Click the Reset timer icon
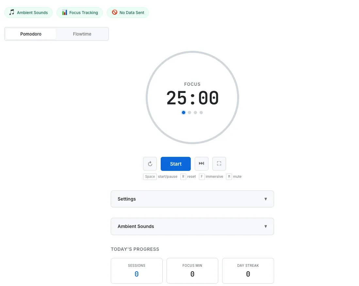 [150, 164]
